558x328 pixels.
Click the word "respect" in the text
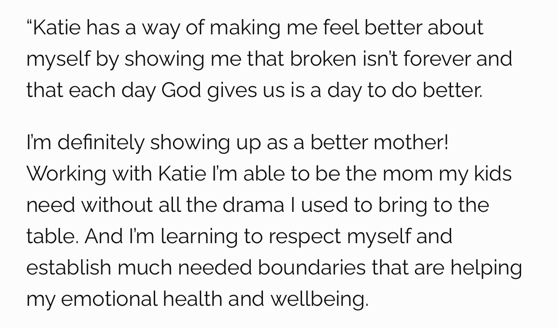(x=305, y=237)
